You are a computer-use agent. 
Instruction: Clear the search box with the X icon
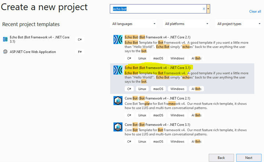click(x=204, y=9)
